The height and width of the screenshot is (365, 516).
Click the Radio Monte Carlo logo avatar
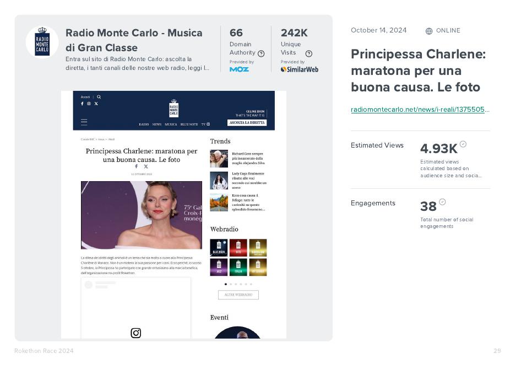point(42,42)
